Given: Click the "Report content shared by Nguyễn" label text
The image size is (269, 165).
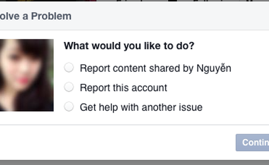Looking at the screenshot, I should (x=155, y=68).
